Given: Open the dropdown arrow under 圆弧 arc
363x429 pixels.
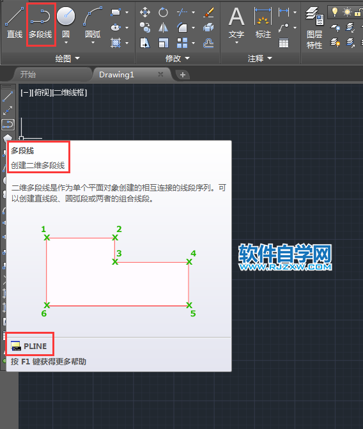Looking at the screenshot, I should 93,43.
